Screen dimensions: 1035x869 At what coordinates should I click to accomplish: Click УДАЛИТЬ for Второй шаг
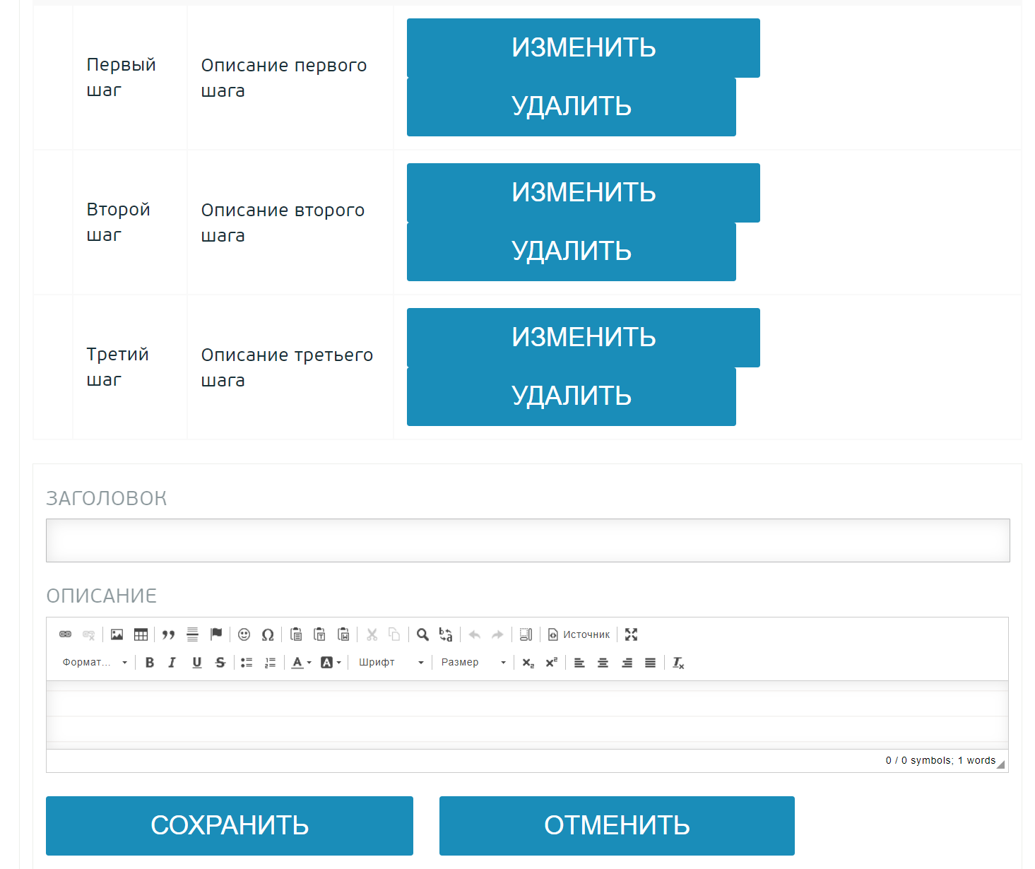571,252
